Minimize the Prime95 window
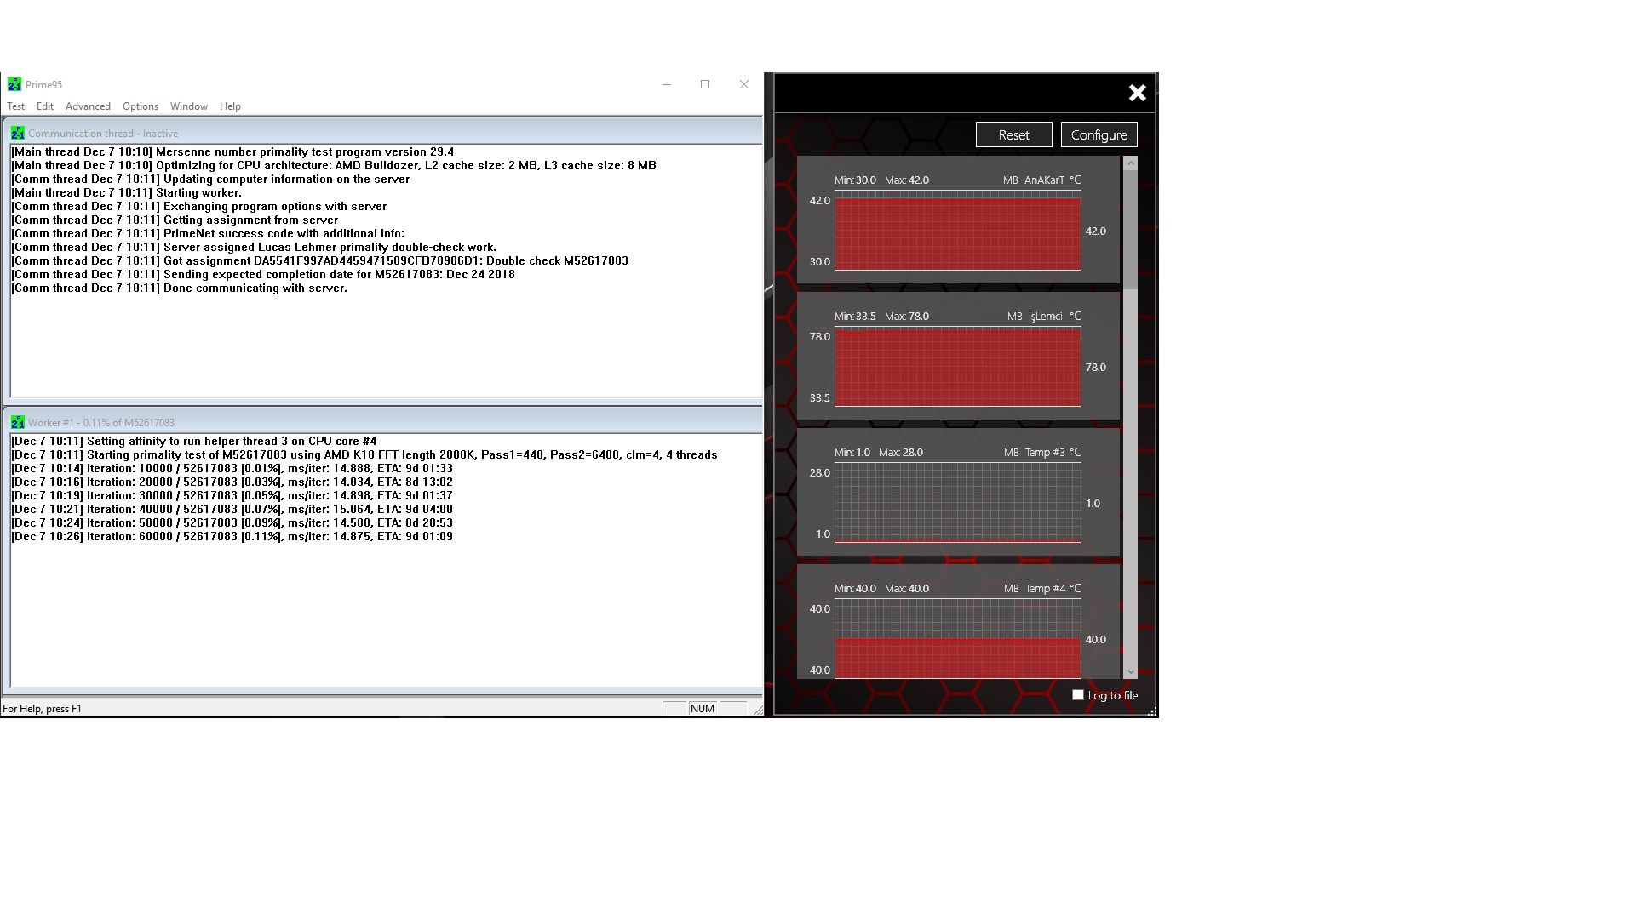This screenshot has height=919, width=1635. tap(667, 84)
